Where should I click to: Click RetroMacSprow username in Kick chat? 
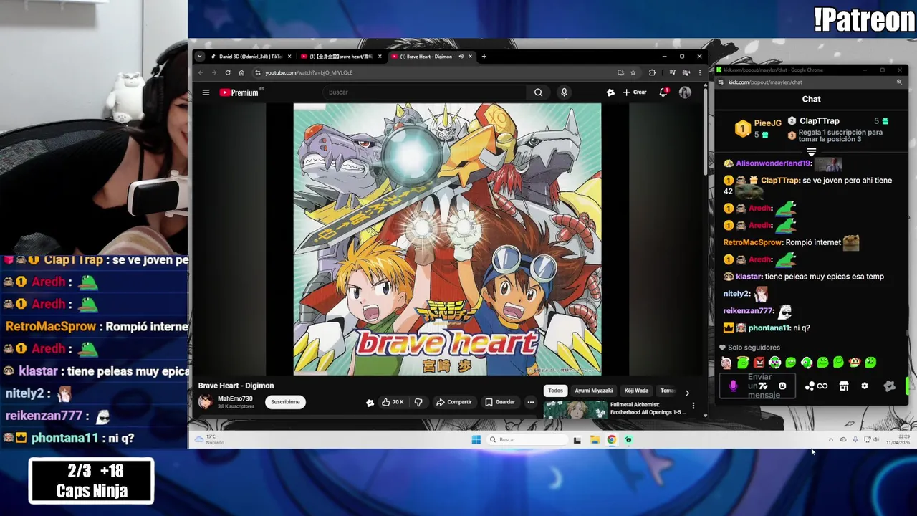[x=752, y=242]
